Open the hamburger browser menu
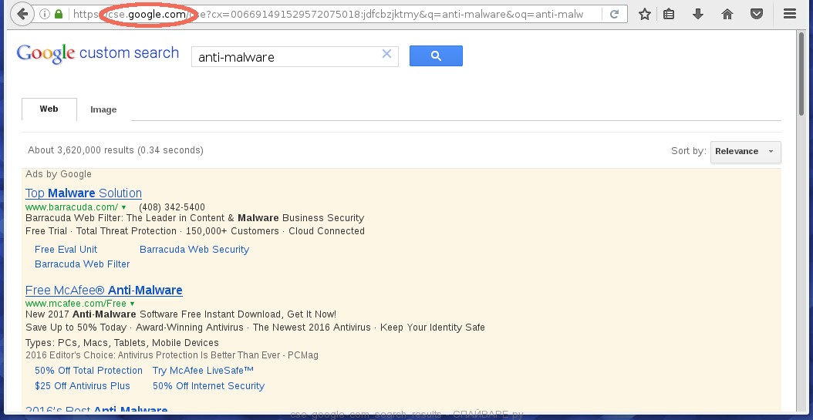The width and height of the screenshot is (813, 420). (790, 15)
